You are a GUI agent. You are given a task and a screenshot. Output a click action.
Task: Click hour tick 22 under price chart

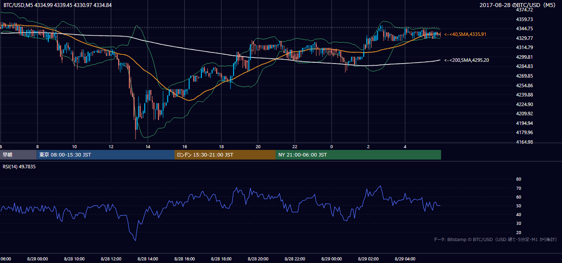point(295,147)
